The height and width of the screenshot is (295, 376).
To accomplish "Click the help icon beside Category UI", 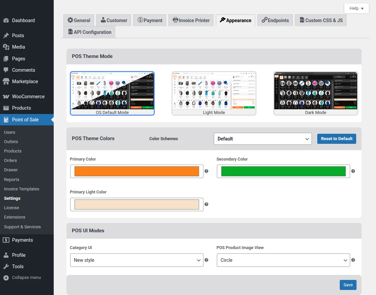I will tap(206, 260).
